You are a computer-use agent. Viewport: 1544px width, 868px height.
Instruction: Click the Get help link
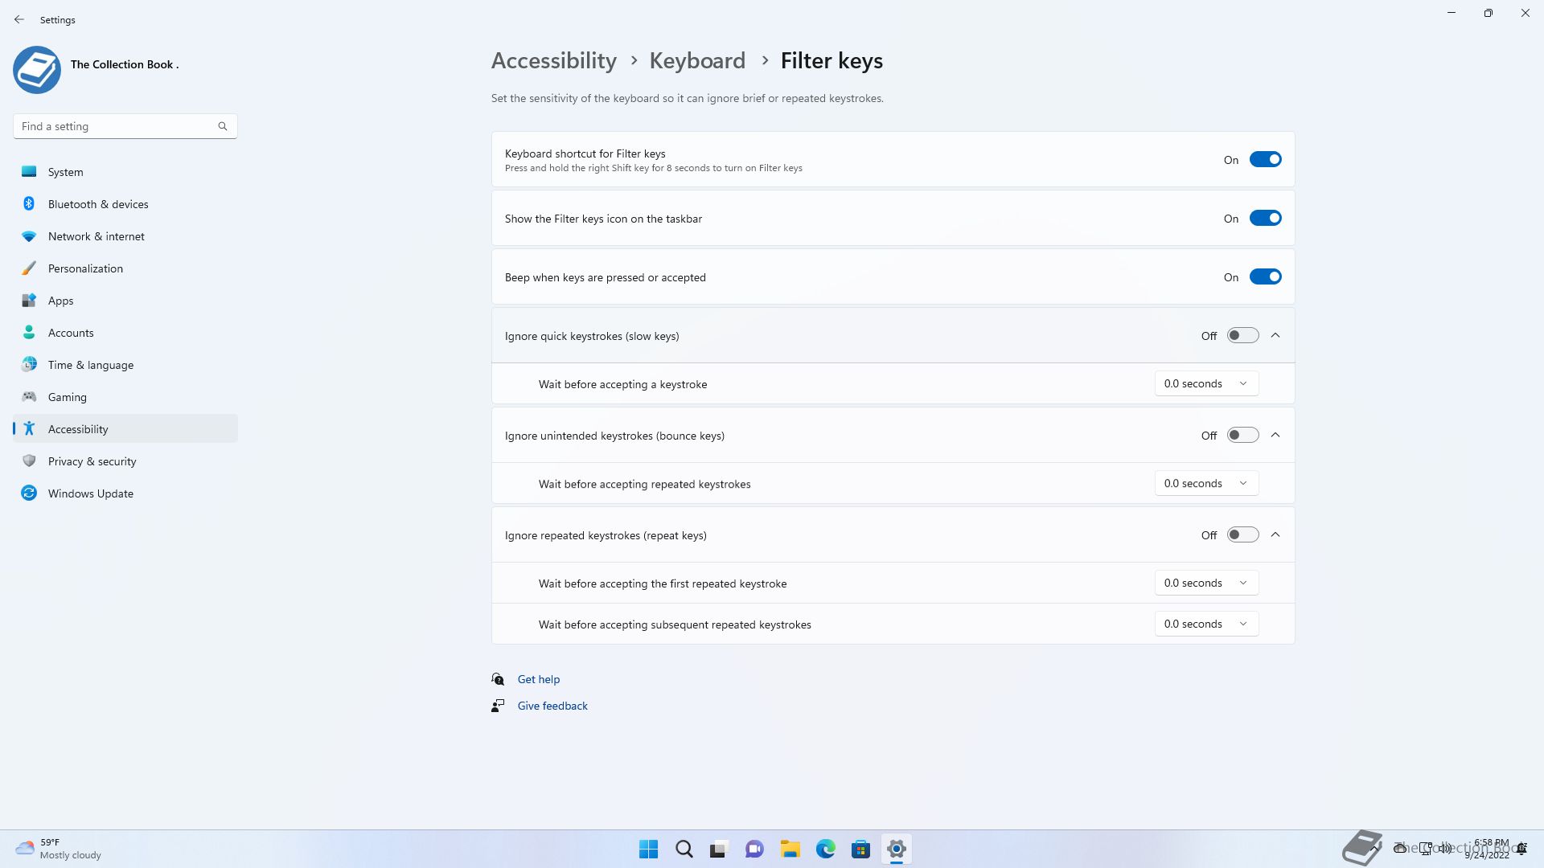tap(538, 679)
